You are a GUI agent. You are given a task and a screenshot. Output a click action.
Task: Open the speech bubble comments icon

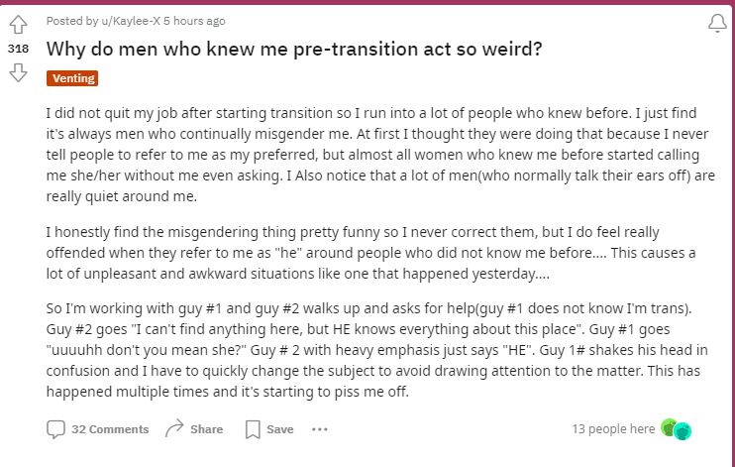(55, 429)
